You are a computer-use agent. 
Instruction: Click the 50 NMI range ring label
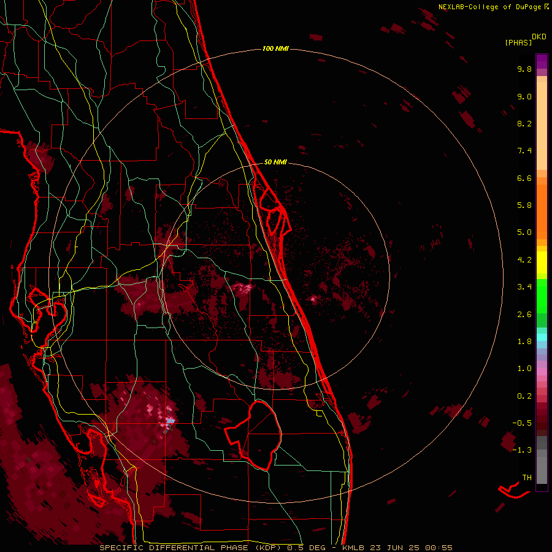pyautogui.click(x=275, y=162)
